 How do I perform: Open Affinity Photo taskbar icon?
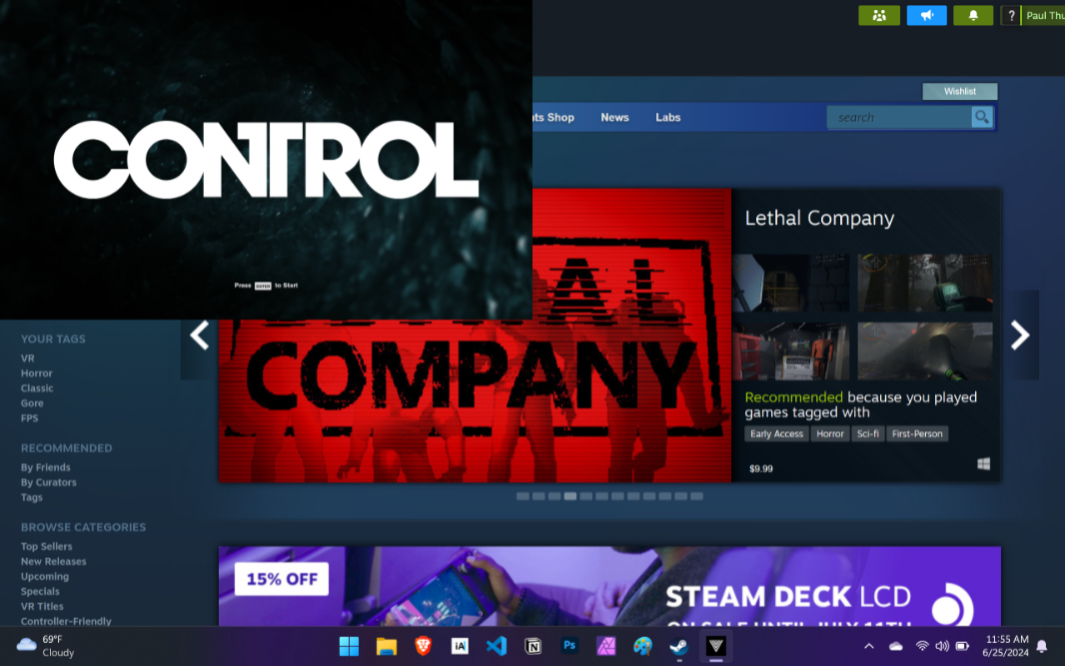[605, 646]
